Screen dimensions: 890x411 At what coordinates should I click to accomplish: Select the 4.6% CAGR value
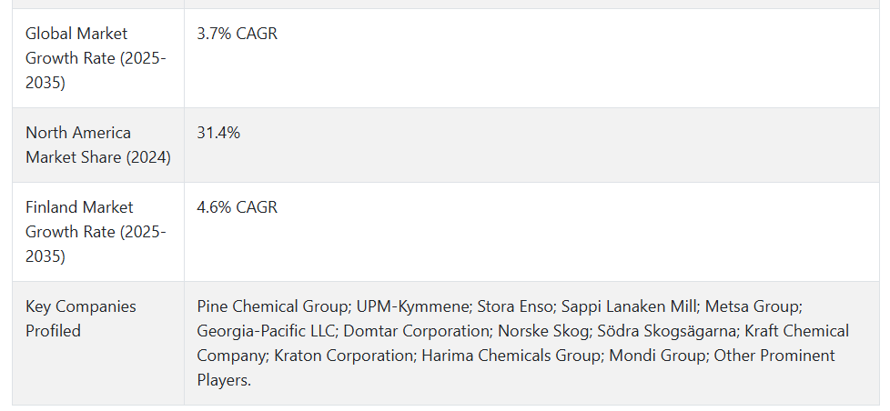click(x=237, y=207)
